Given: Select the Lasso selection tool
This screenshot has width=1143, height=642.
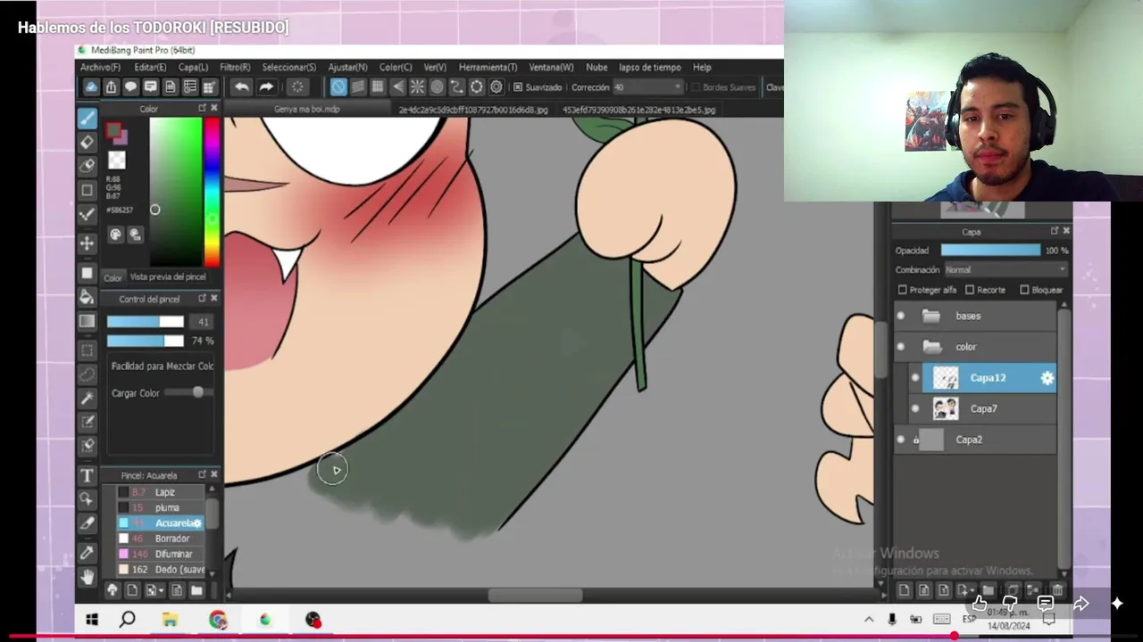Looking at the screenshot, I should [x=87, y=374].
